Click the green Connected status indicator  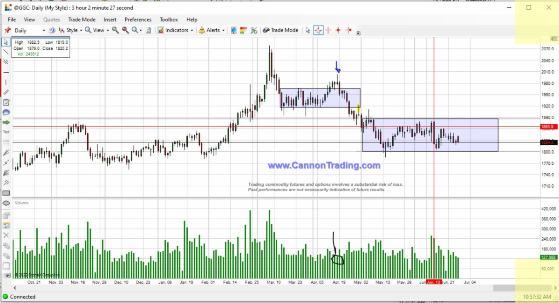pyautogui.click(x=5, y=296)
